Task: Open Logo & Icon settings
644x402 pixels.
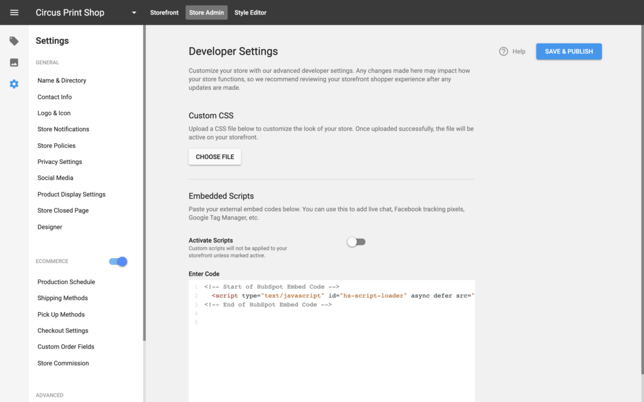Action: [54, 113]
